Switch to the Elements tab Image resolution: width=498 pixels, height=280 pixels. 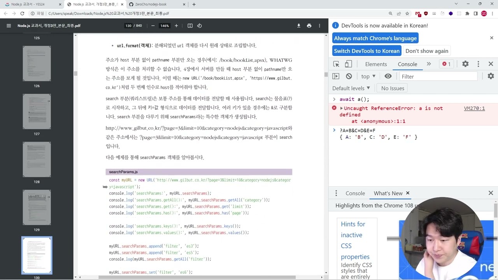click(x=376, y=64)
